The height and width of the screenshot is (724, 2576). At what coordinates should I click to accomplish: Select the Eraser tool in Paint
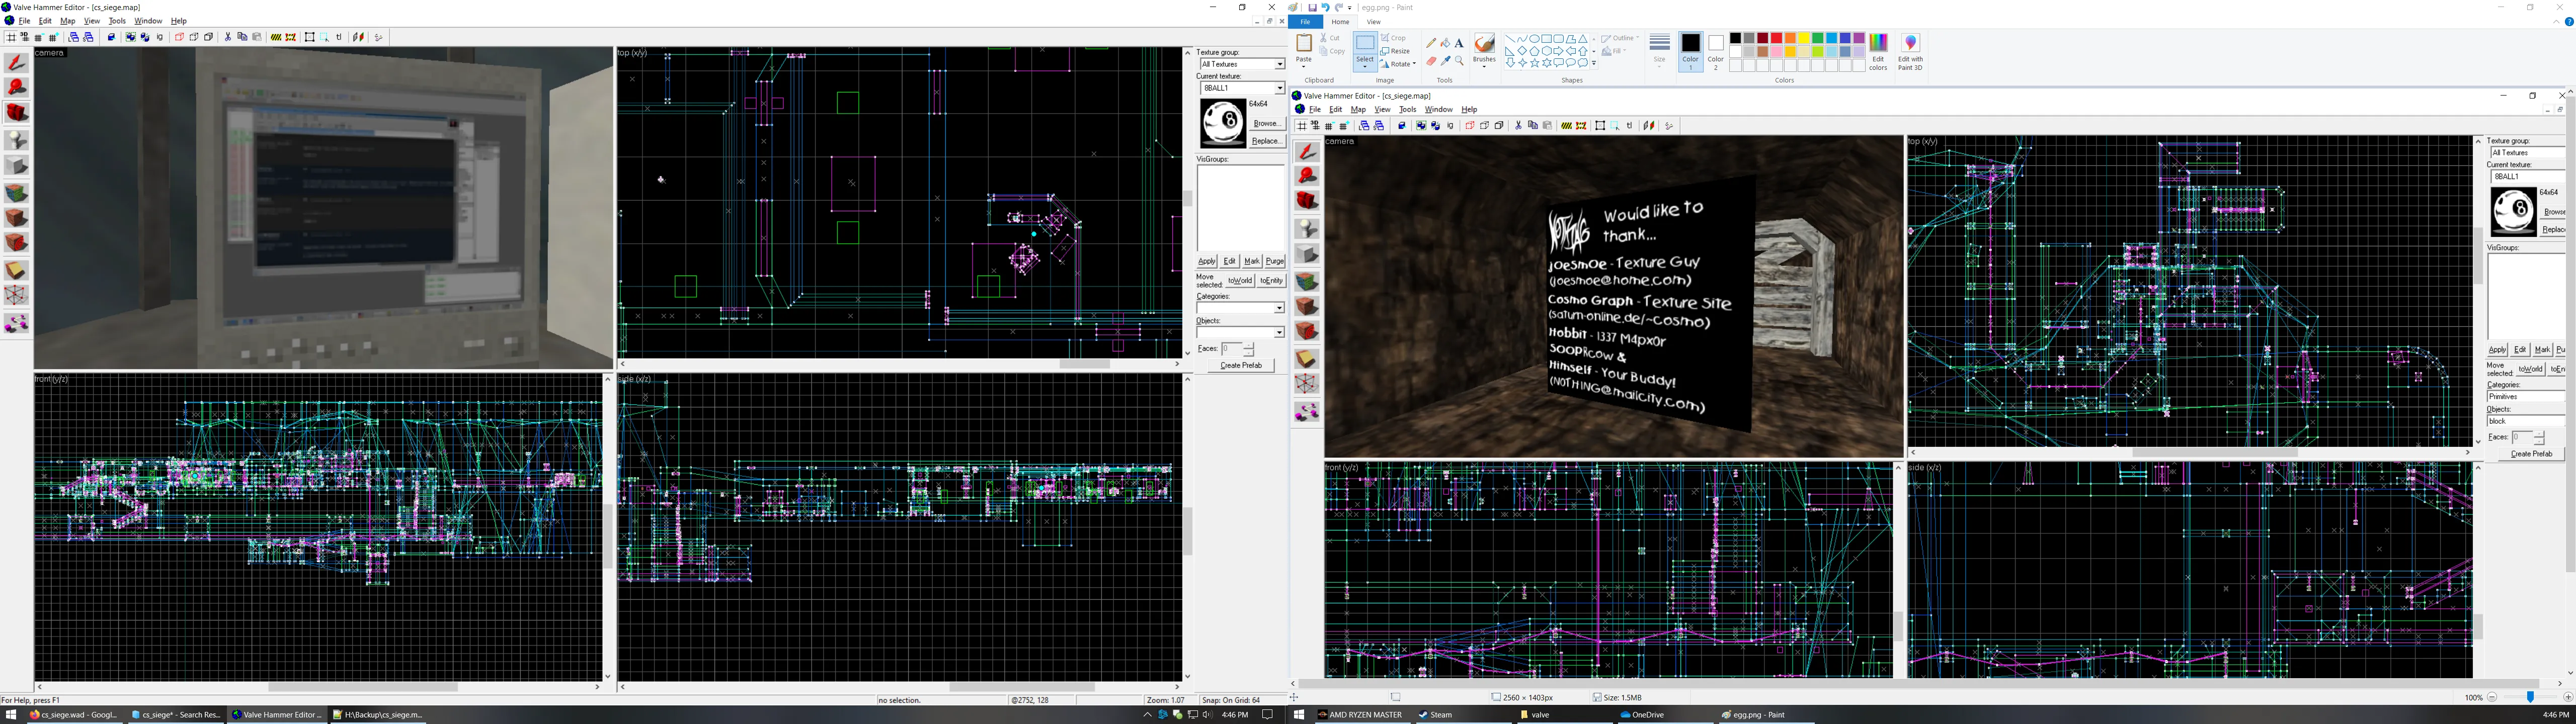click(x=1431, y=61)
